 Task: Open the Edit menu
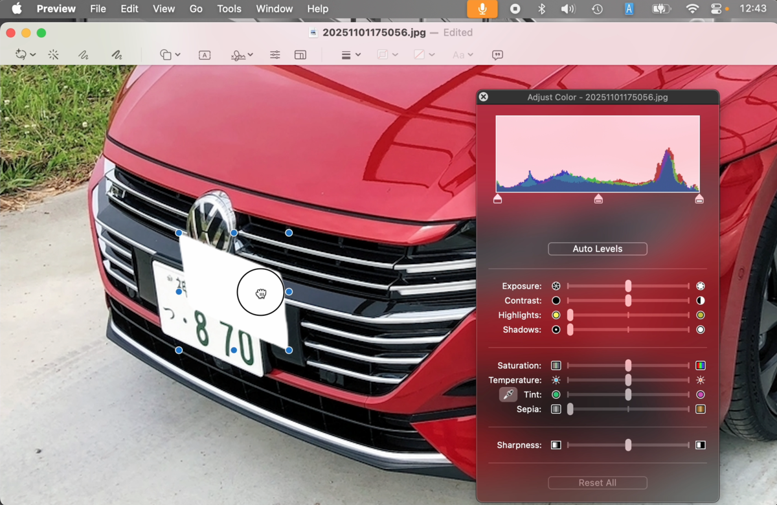click(x=129, y=9)
